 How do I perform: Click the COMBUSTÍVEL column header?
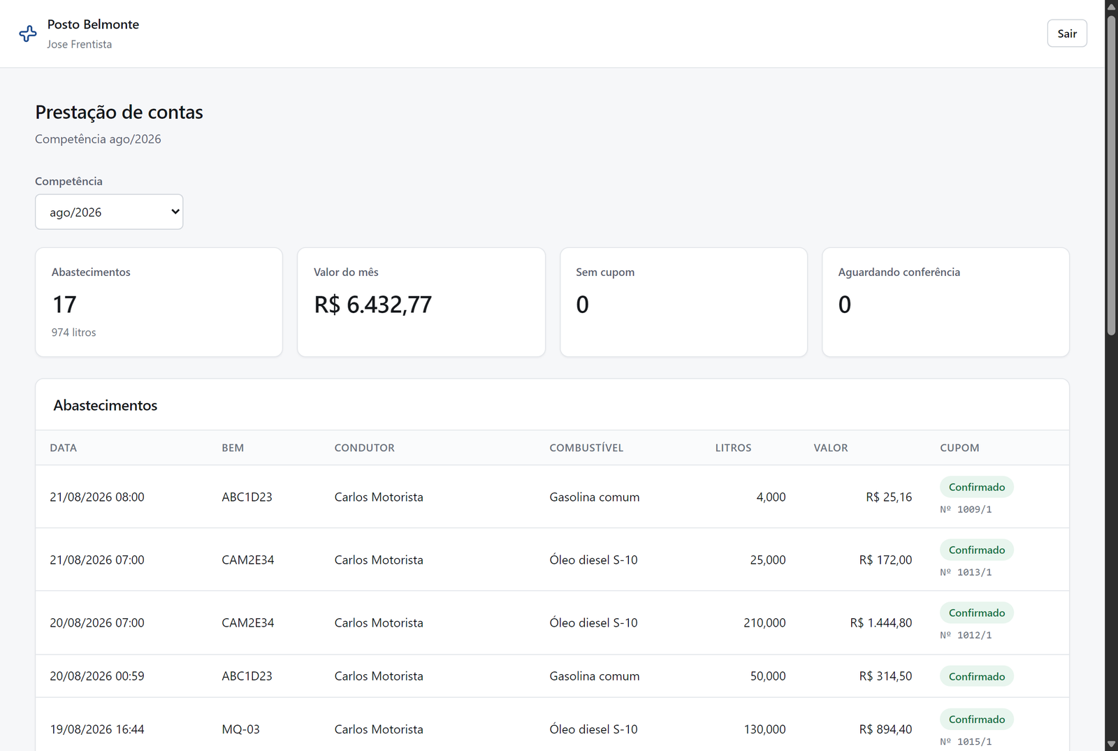[x=586, y=448]
